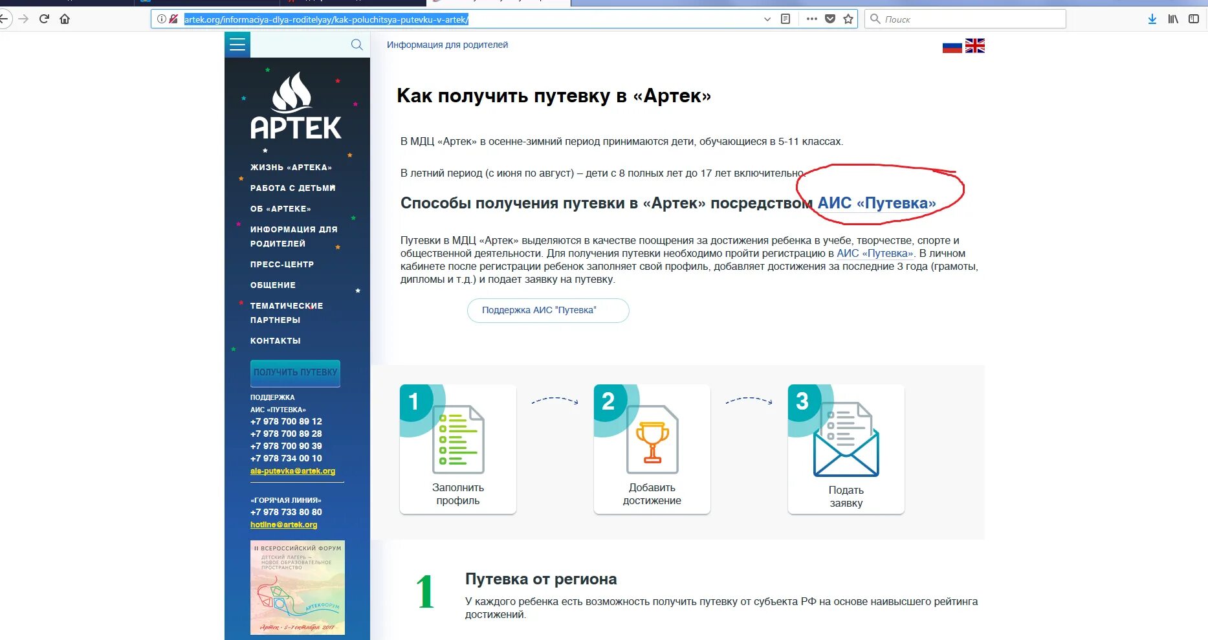1208x640 pixels.
Task: Click phone number +7 978 734 00 10
Action: [286, 458]
